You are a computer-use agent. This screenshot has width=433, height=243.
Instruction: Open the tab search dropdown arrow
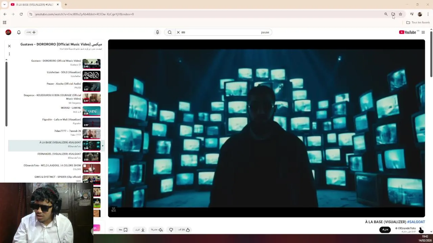coord(4,4)
